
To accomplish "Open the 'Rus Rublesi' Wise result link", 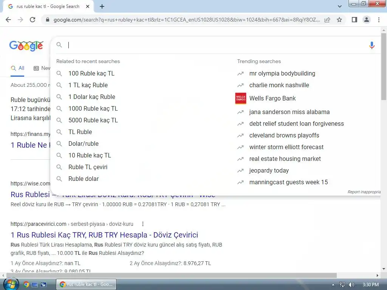I will [x=30, y=194].
